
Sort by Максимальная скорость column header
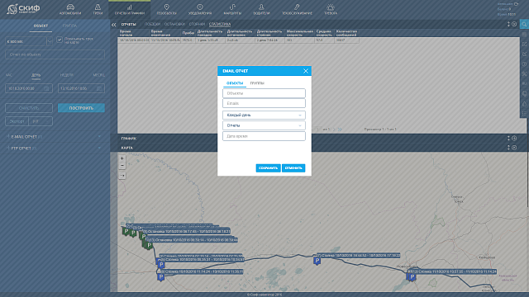[299, 33]
